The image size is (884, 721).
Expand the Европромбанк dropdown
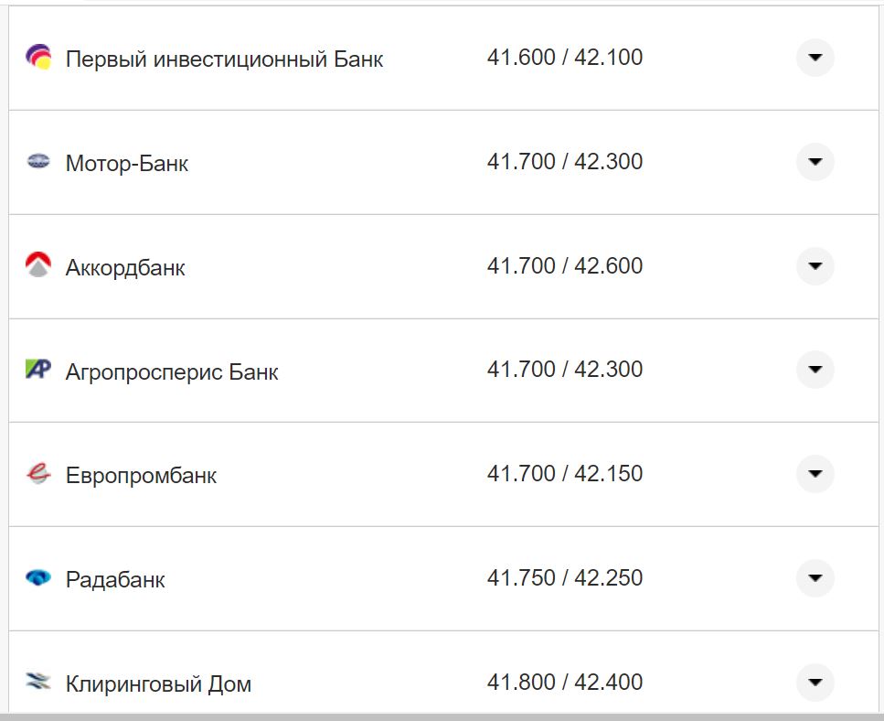pyautogui.click(x=814, y=474)
